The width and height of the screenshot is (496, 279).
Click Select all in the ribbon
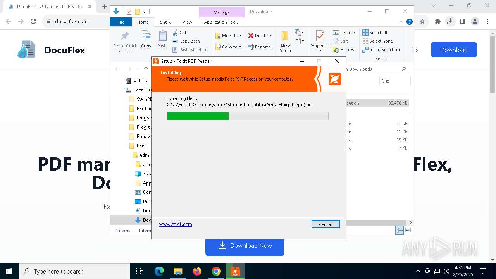pyautogui.click(x=375, y=33)
